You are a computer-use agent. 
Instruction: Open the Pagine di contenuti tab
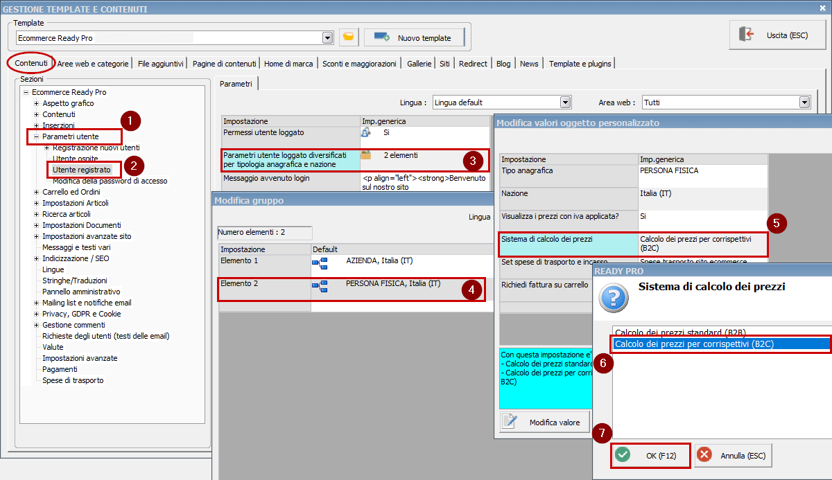pos(225,64)
